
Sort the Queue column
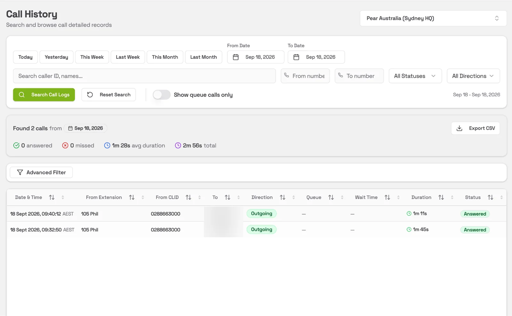pyautogui.click(x=331, y=197)
